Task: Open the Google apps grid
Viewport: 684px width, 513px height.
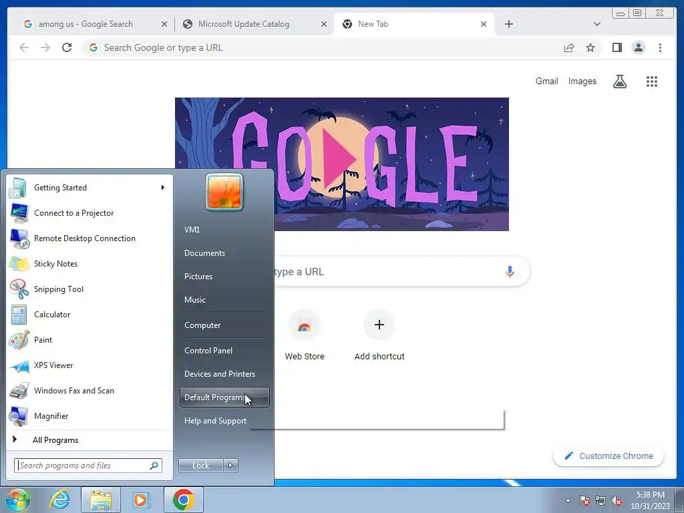Action: click(x=652, y=81)
